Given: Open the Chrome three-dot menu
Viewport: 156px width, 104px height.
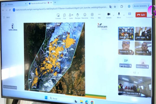Looking at the screenshot, I should [148, 6].
